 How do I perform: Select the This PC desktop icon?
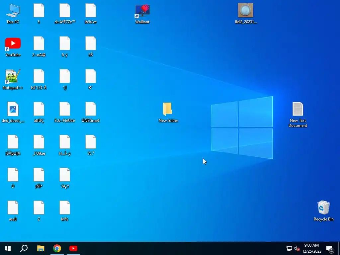click(13, 14)
